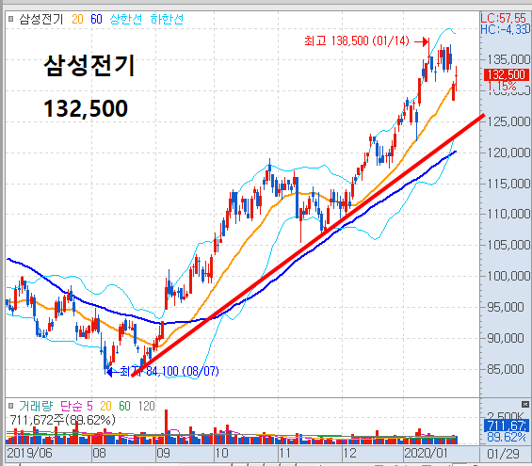Click the 09 month label on date axis
The width and height of the screenshot is (532, 466).
[163, 453]
